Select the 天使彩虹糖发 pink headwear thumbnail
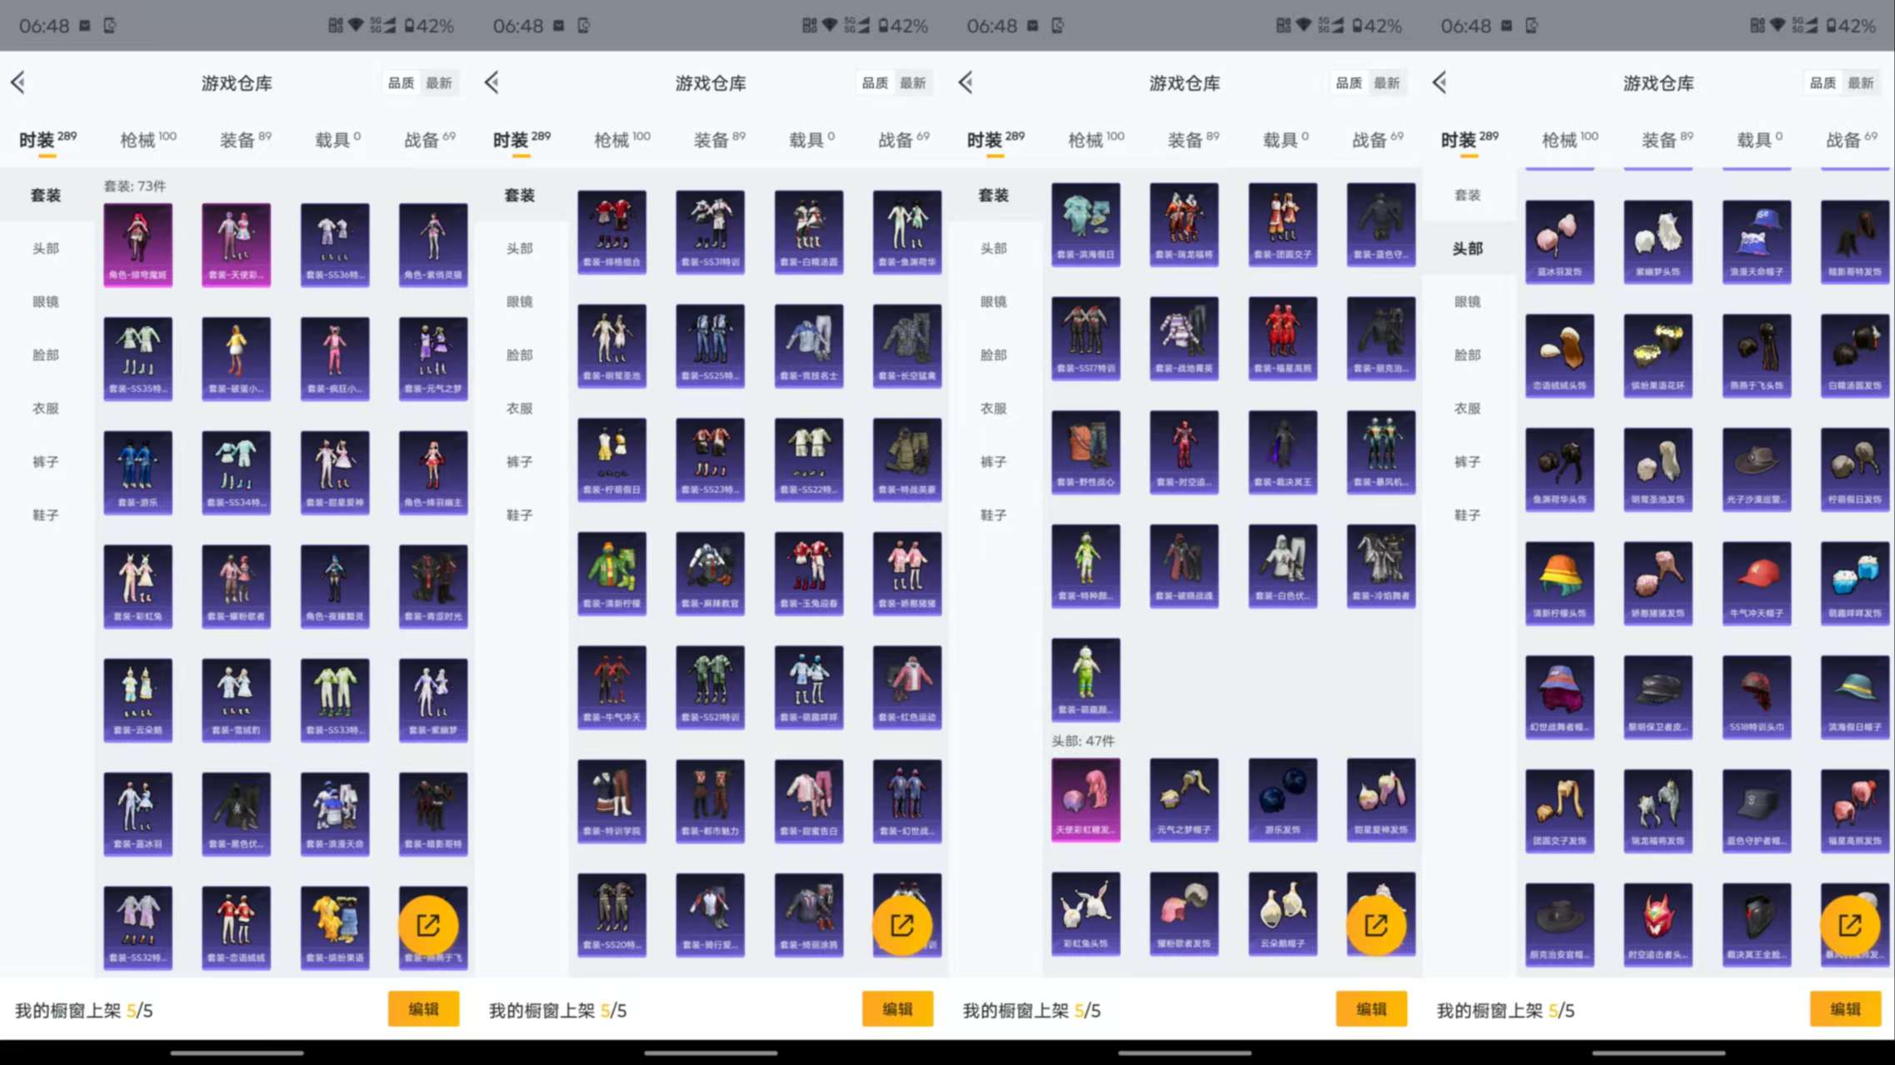The width and height of the screenshot is (1895, 1065). click(1085, 799)
